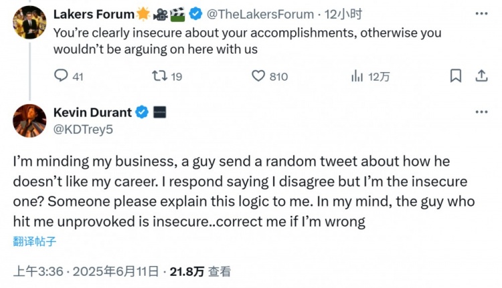Click the reply comment icon

[x=60, y=76]
